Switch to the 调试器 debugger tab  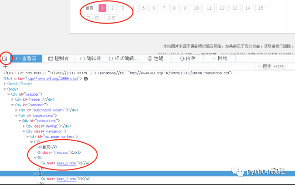[91, 58]
